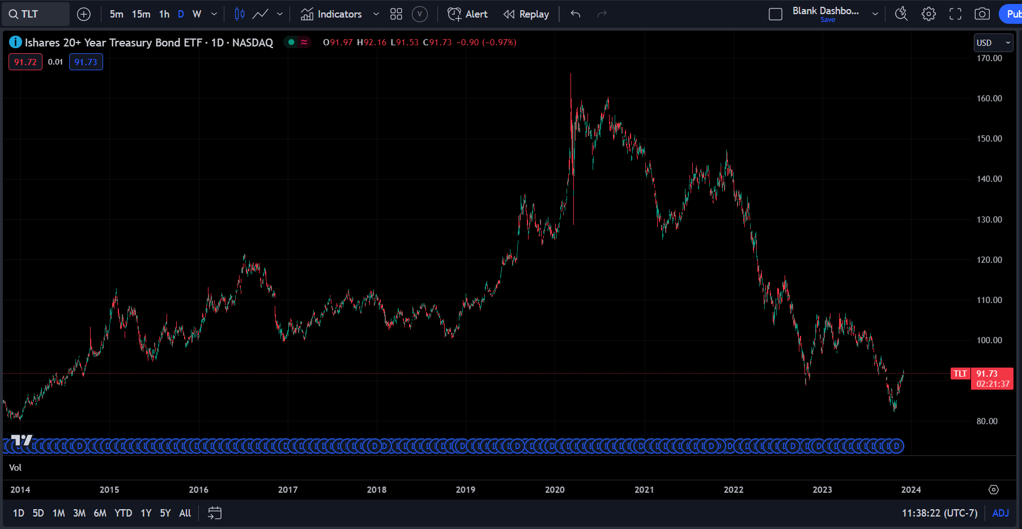Viewport: 1022px width, 529px height.
Task: Expand the chart type dropdown arrow
Action: 280,14
